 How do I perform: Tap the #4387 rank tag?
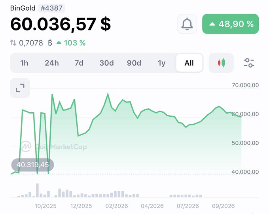(x=51, y=8)
